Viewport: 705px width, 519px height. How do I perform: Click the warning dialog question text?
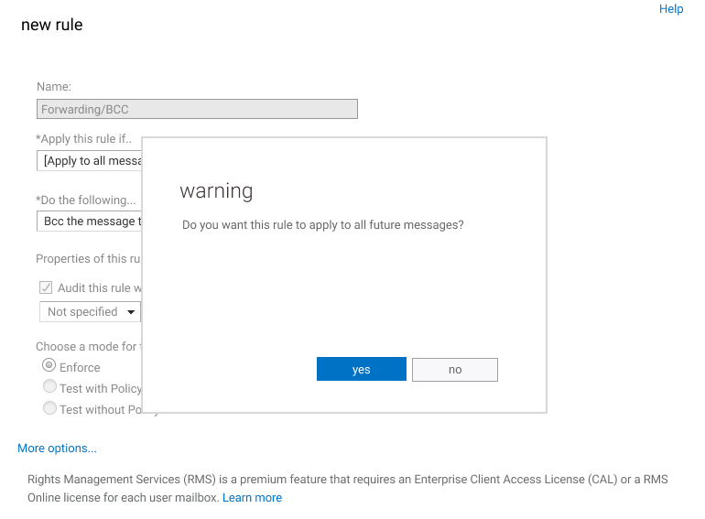[x=323, y=224]
